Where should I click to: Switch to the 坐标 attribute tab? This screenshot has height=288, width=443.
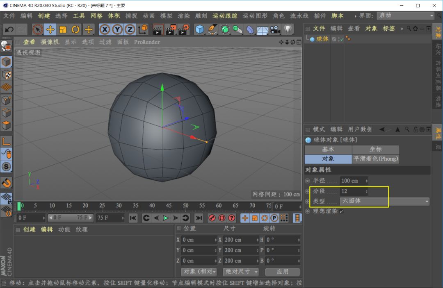[x=375, y=149]
